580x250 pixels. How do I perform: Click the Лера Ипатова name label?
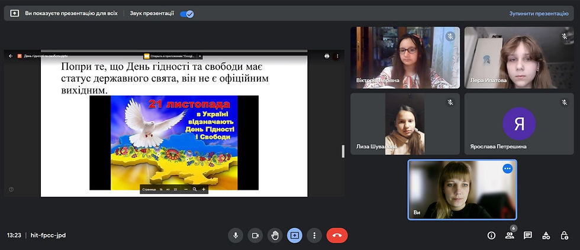click(488, 80)
